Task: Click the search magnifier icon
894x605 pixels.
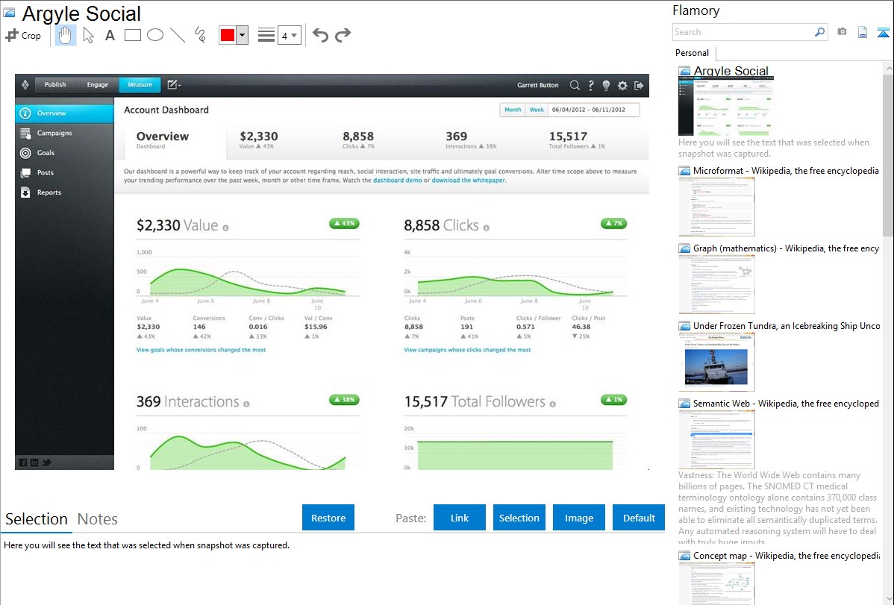Action: (x=820, y=32)
